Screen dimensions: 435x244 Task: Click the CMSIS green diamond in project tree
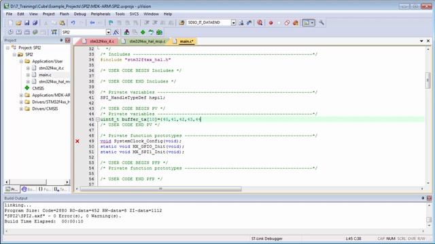(27, 88)
